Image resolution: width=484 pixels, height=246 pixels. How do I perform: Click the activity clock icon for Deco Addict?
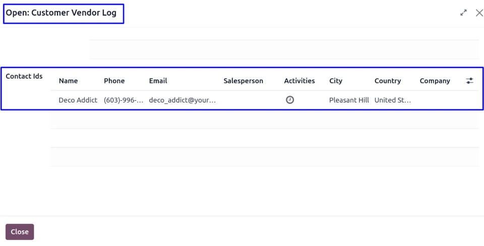click(290, 100)
